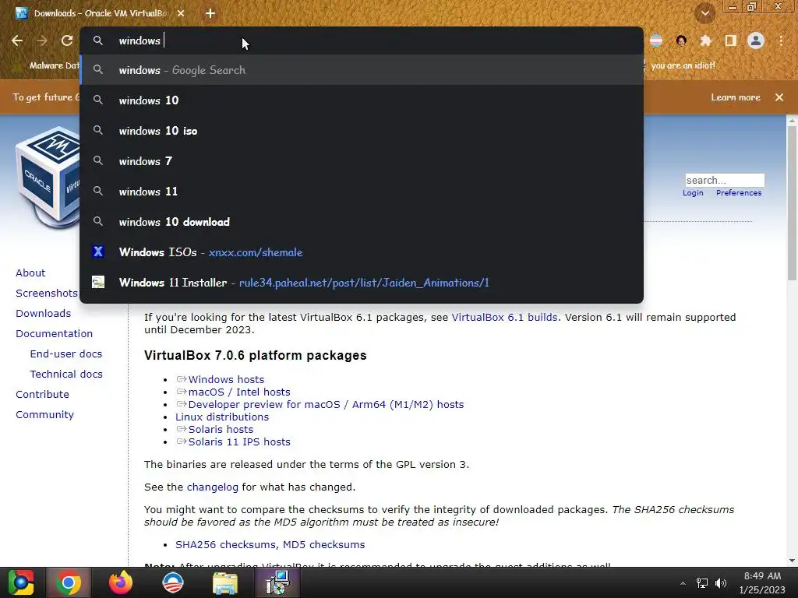Image resolution: width=798 pixels, height=598 pixels.
Task: Toggle the side panel icon
Action: pyautogui.click(x=731, y=40)
